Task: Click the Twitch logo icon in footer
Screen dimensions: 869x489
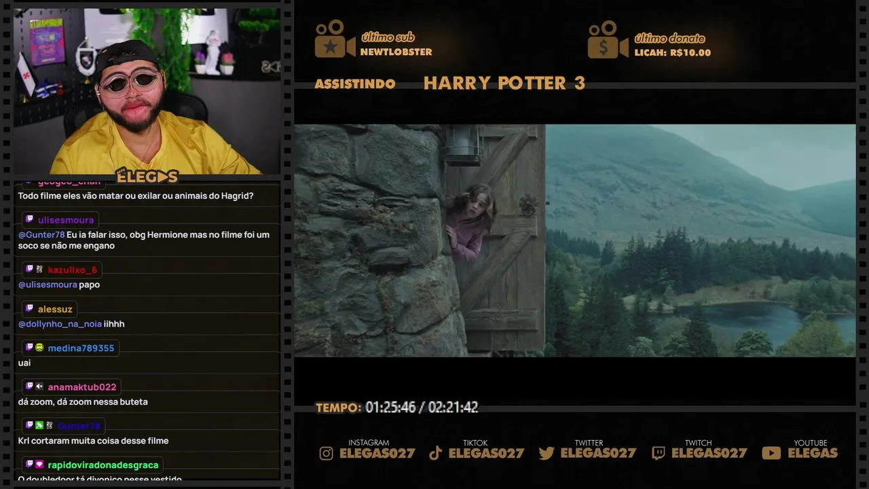Action: (658, 453)
